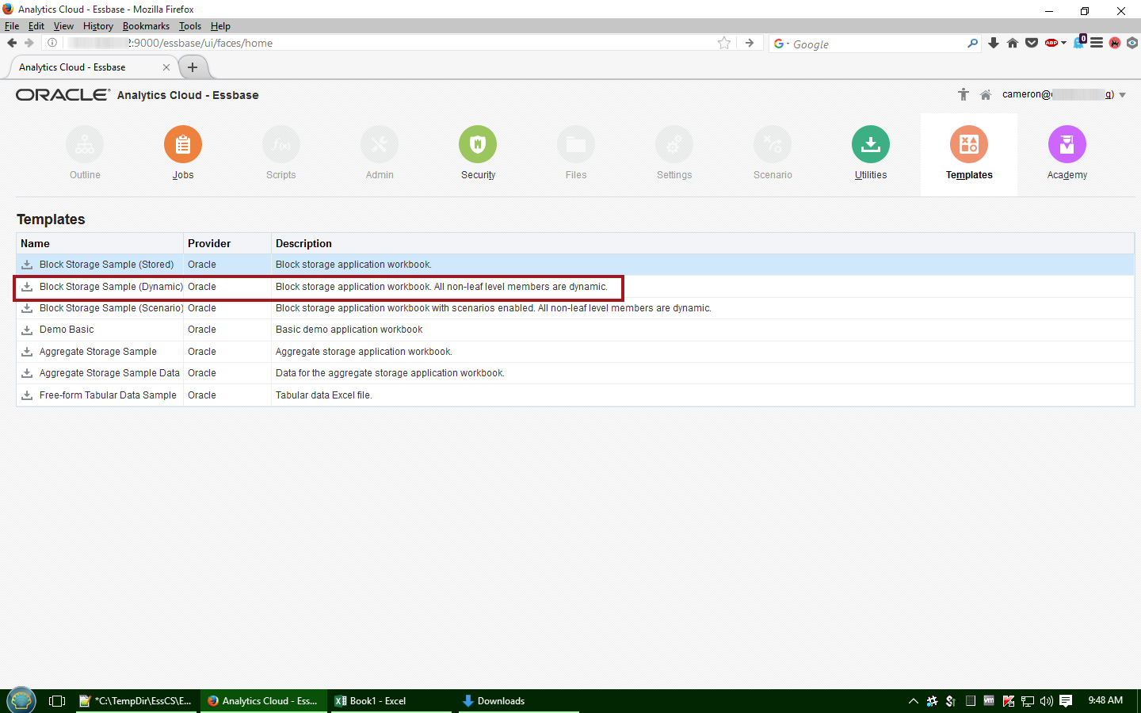1141x713 pixels.
Task: Click the greyed Settings icon
Action: click(674, 145)
